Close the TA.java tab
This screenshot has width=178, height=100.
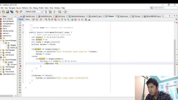click(116, 16)
